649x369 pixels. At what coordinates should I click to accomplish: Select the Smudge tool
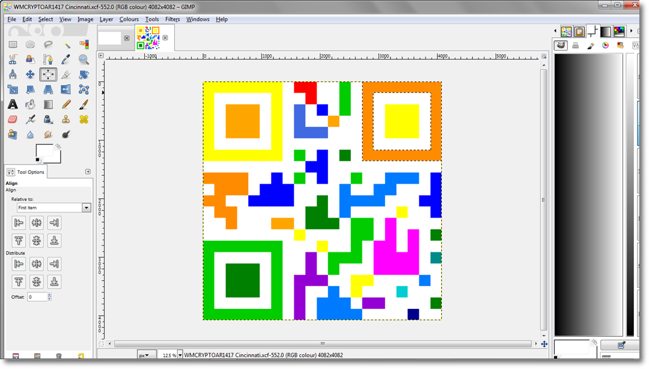tap(48, 134)
